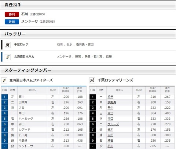Click batting order number 1 in Fighters table
176x149 pixels.
tap(4, 97)
